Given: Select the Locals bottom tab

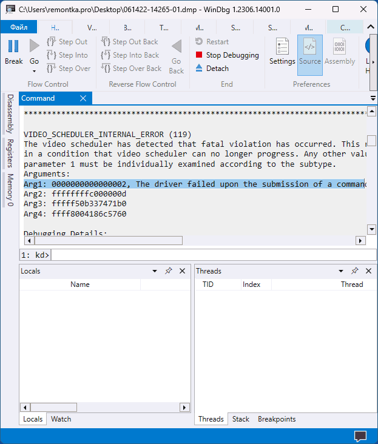Looking at the screenshot, I should coord(33,419).
